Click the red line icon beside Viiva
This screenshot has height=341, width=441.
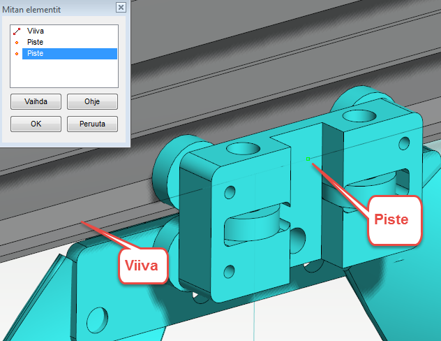coord(17,31)
